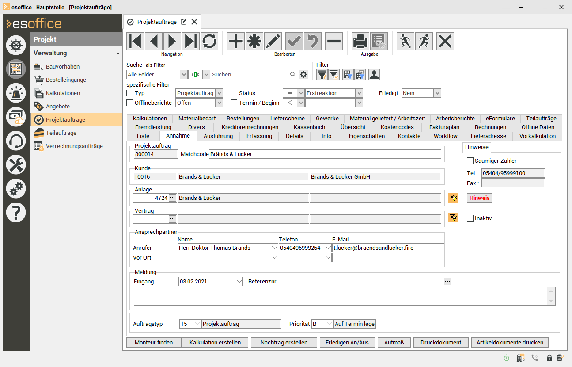
Task: Enable the Status filter checkbox
Action: pyautogui.click(x=234, y=93)
